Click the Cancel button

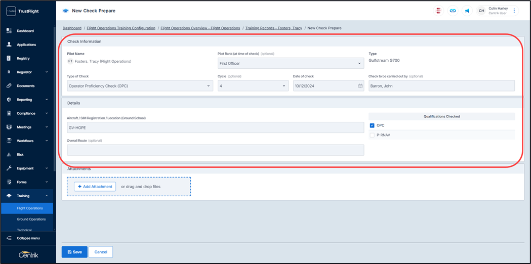point(101,252)
